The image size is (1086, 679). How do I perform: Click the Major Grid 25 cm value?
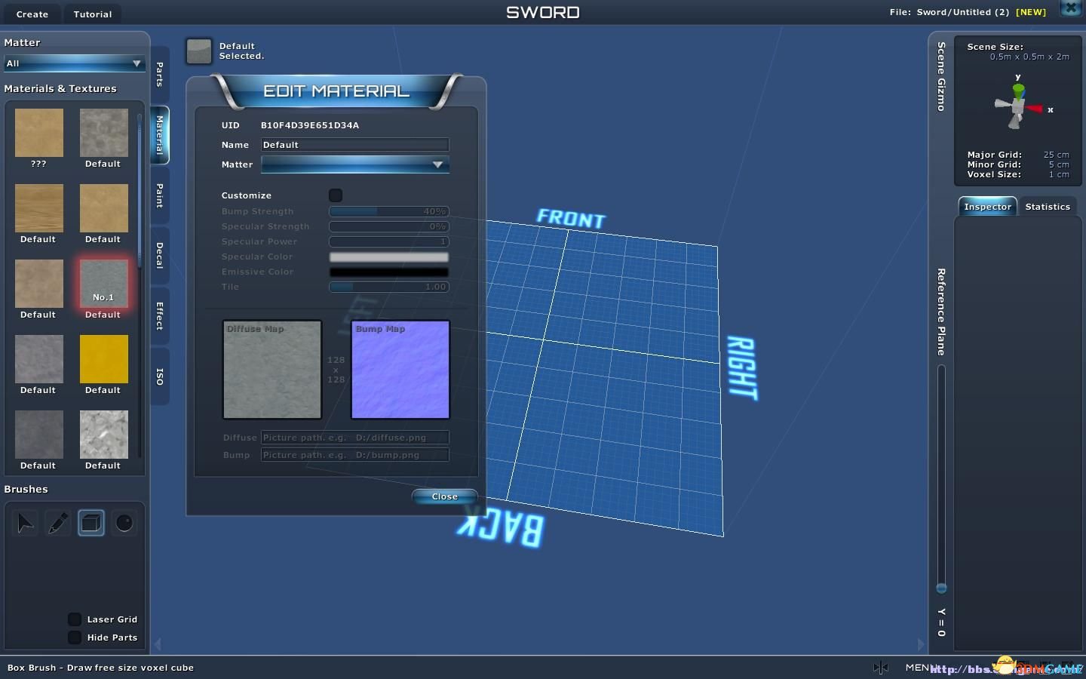click(1056, 155)
